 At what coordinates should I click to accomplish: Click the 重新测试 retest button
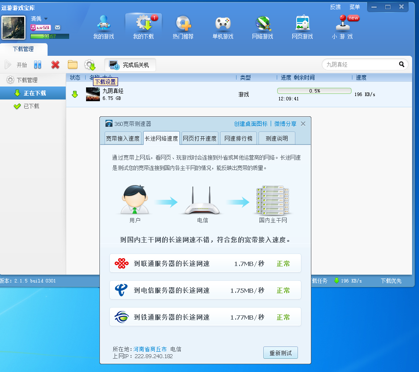280,353
